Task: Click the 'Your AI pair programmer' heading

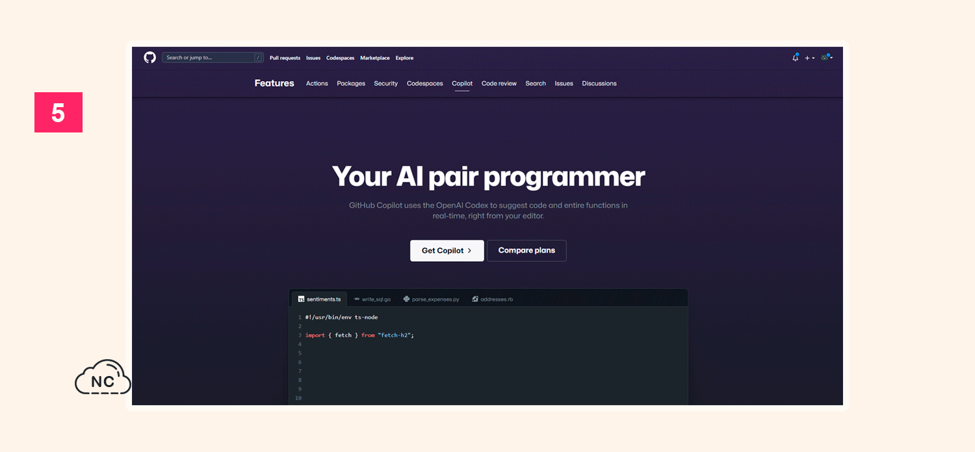Action: 488,177
